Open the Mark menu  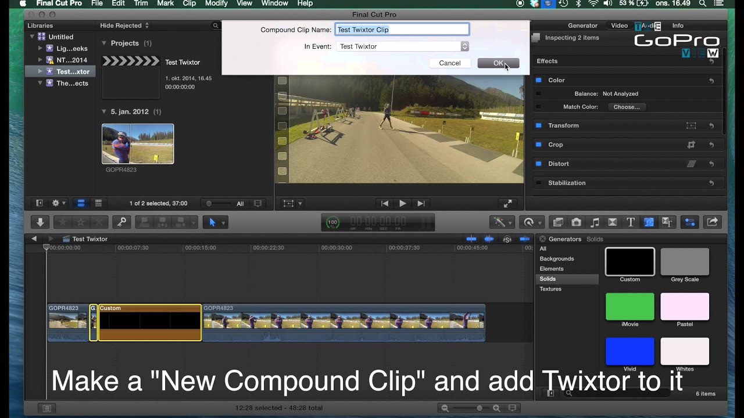pyautogui.click(x=166, y=3)
